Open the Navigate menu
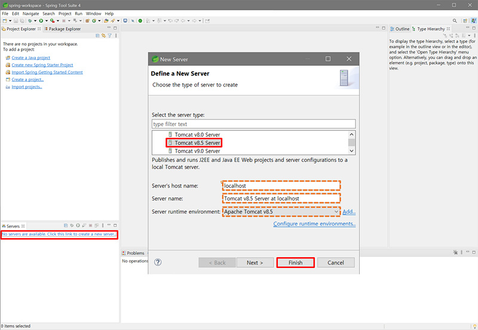This screenshot has width=478, height=330. pos(31,13)
